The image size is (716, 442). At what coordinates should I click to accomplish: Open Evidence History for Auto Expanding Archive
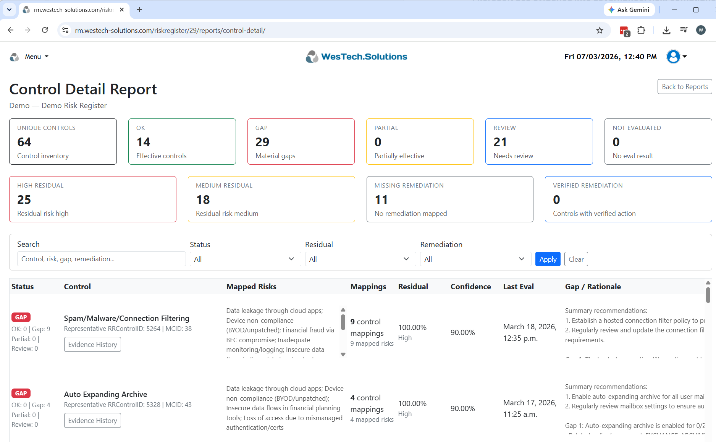tap(92, 420)
